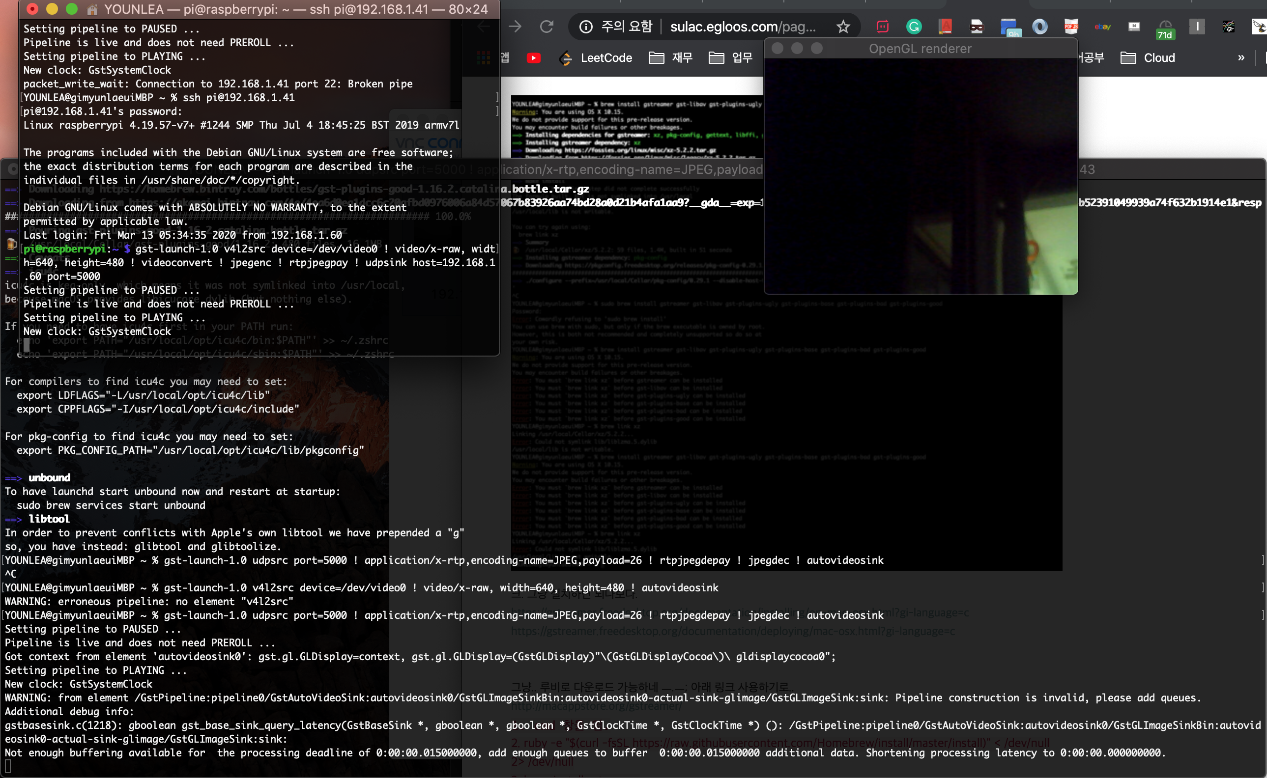
Task: Click 'Linux raspberrypi 4.19.57-v7+' line
Action: click(241, 125)
